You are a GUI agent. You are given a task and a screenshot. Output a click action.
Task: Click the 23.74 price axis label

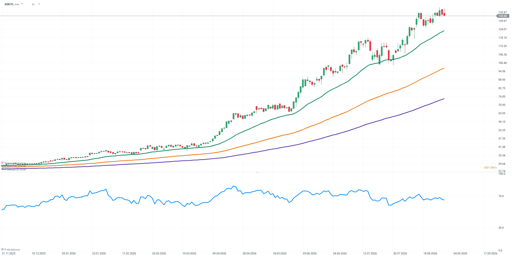[x=502, y=171]
